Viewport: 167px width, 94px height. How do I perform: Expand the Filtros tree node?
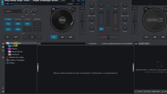(6, 63)
